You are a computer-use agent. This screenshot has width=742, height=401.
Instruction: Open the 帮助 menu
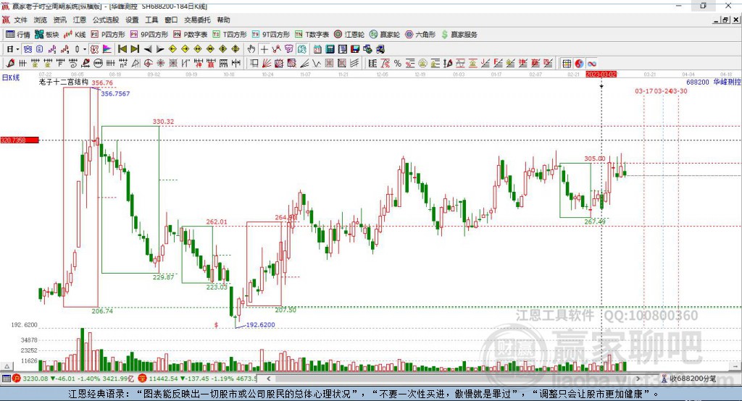coord(223,20)
